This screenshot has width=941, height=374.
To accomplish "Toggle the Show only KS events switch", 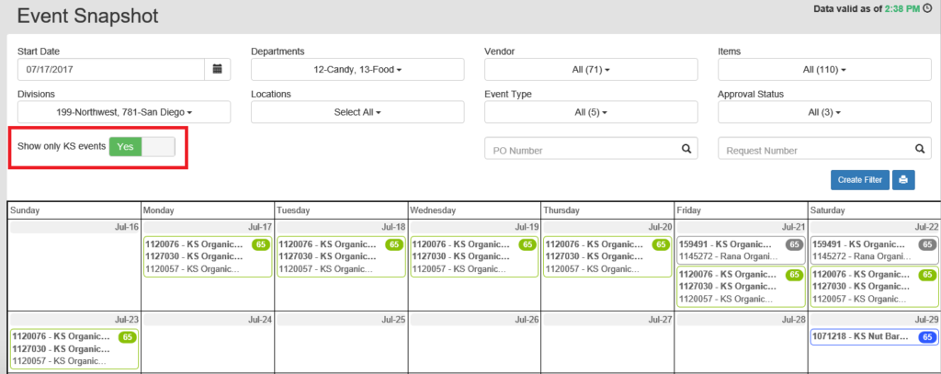I will [142, 147].
